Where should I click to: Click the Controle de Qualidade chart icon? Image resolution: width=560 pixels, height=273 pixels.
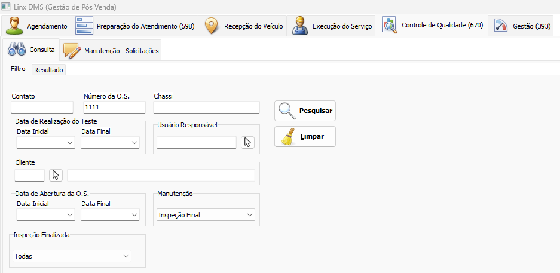point(389,26)
